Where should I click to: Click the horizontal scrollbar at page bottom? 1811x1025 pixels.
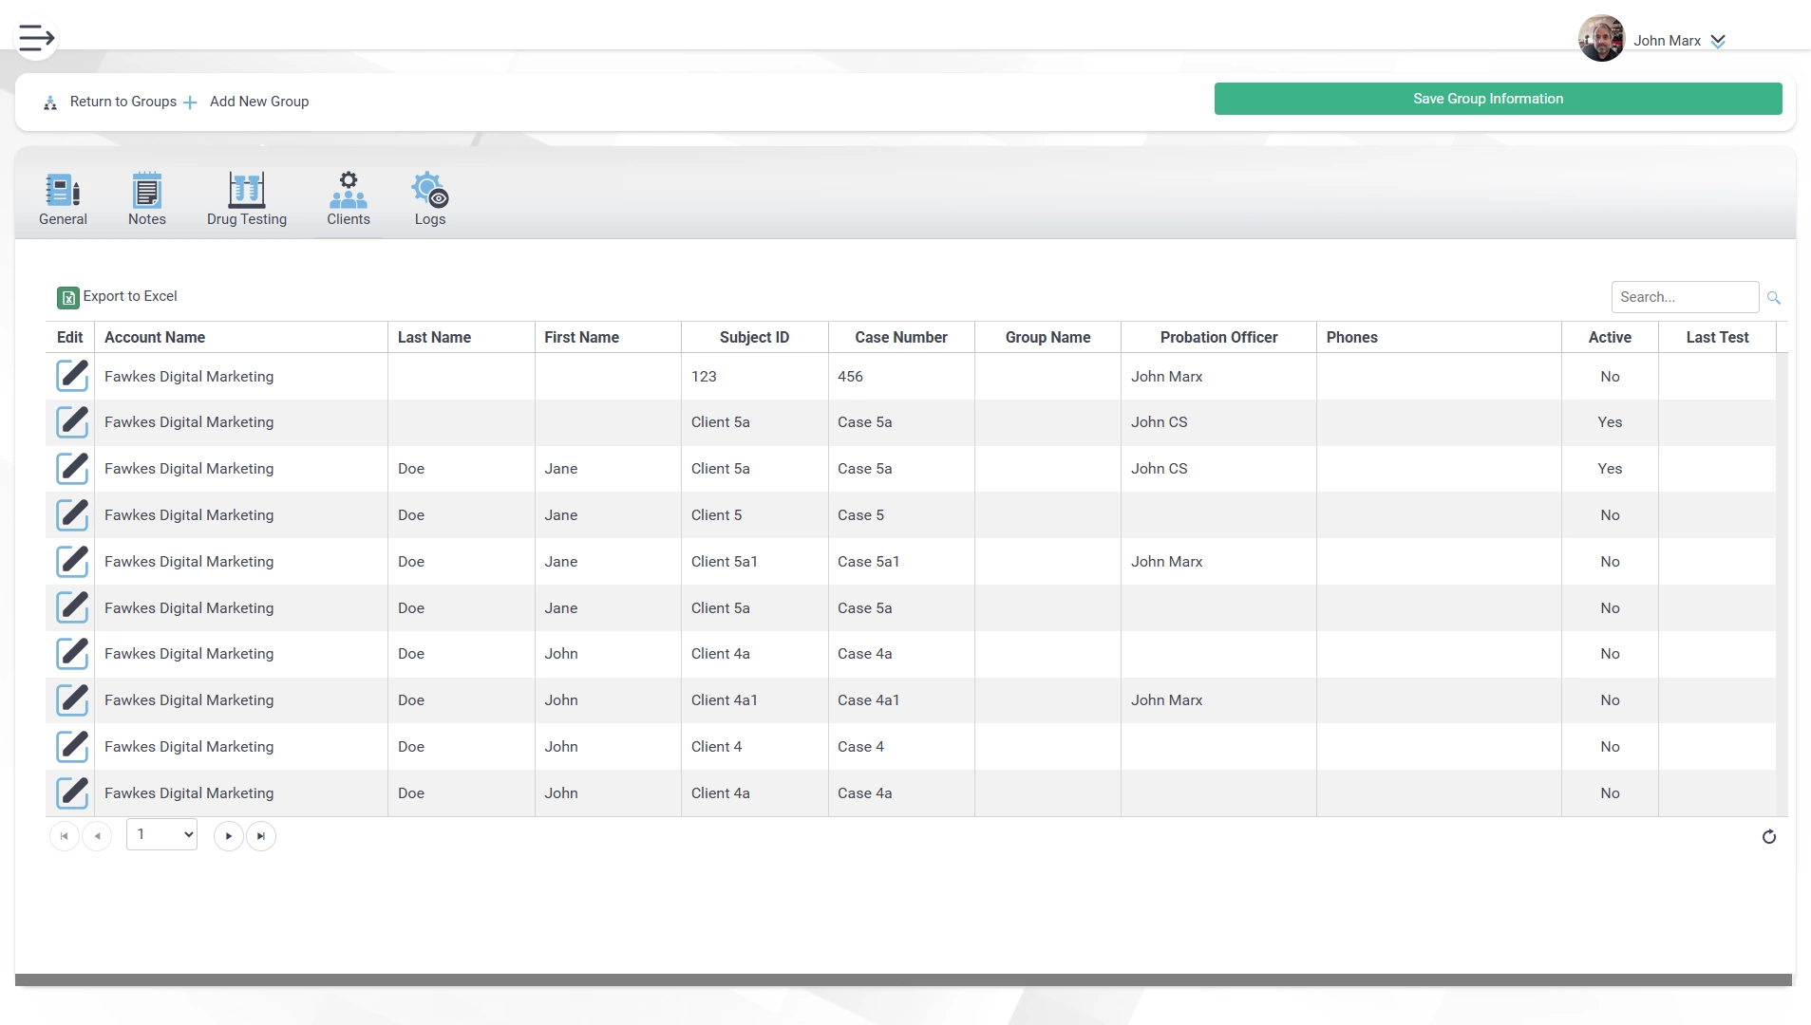tap(903, 979)
